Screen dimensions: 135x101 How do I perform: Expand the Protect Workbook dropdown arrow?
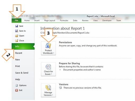[x=53, y=53]
